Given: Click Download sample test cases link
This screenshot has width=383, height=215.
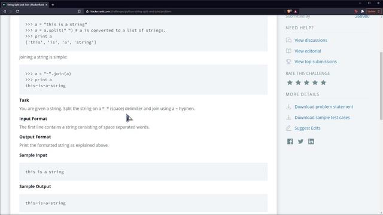Looking at the screenshot, I should [322, 118].
